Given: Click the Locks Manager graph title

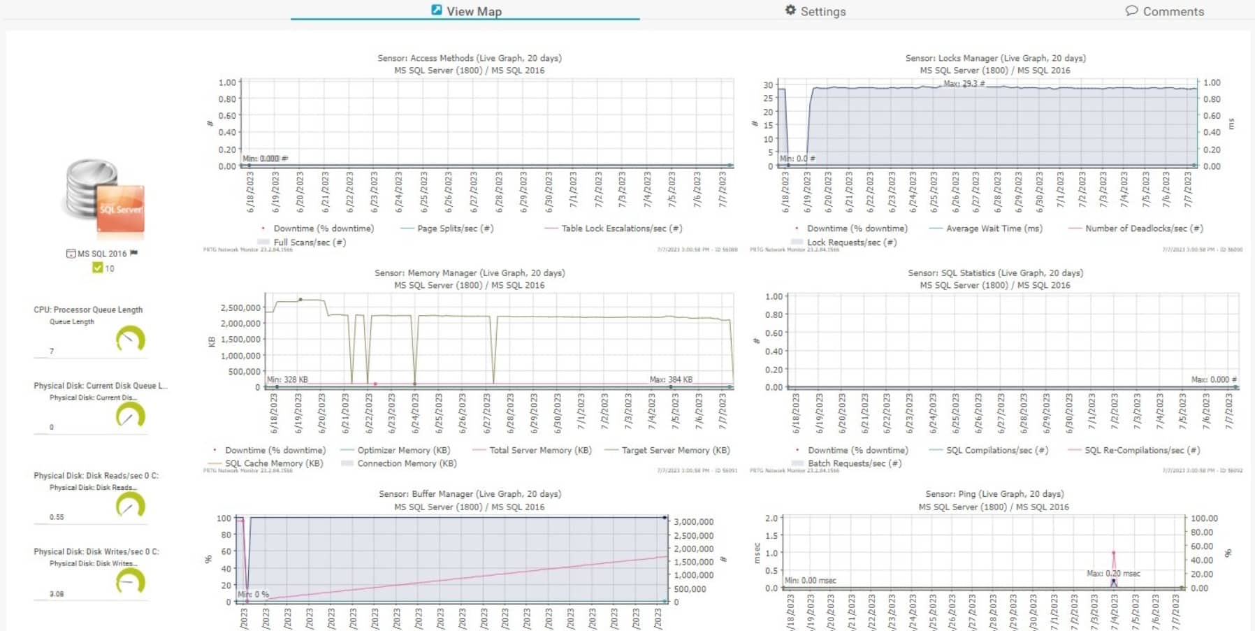Looking at the screenshot, I should pyautogui.click(x=995, y=58).
